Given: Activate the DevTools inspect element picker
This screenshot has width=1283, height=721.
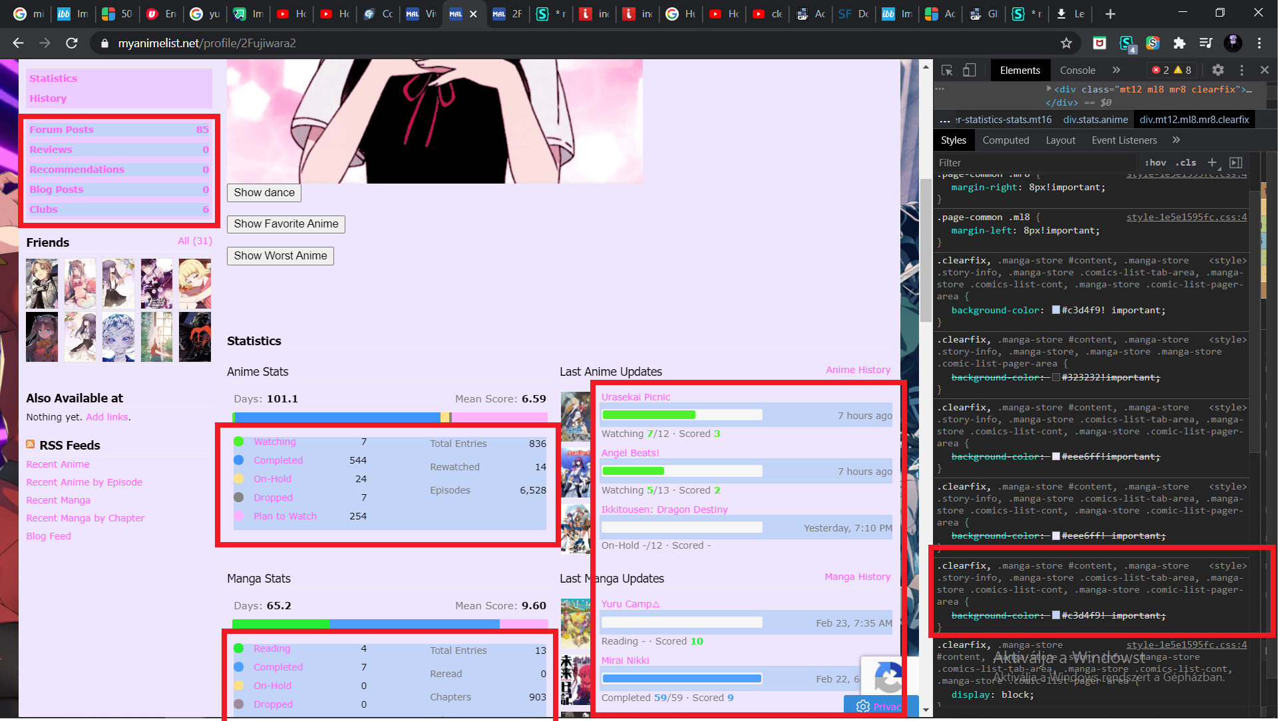Looking at the screenshot, I should coord(947,70).
